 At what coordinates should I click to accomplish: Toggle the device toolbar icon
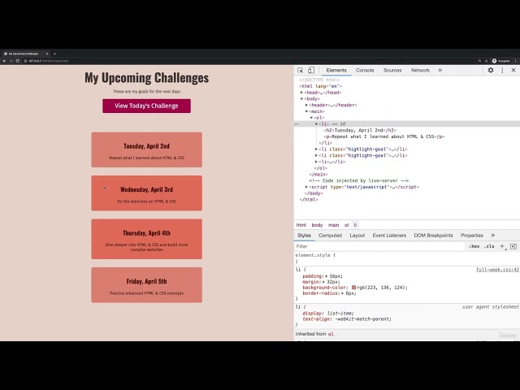[310, 71]
